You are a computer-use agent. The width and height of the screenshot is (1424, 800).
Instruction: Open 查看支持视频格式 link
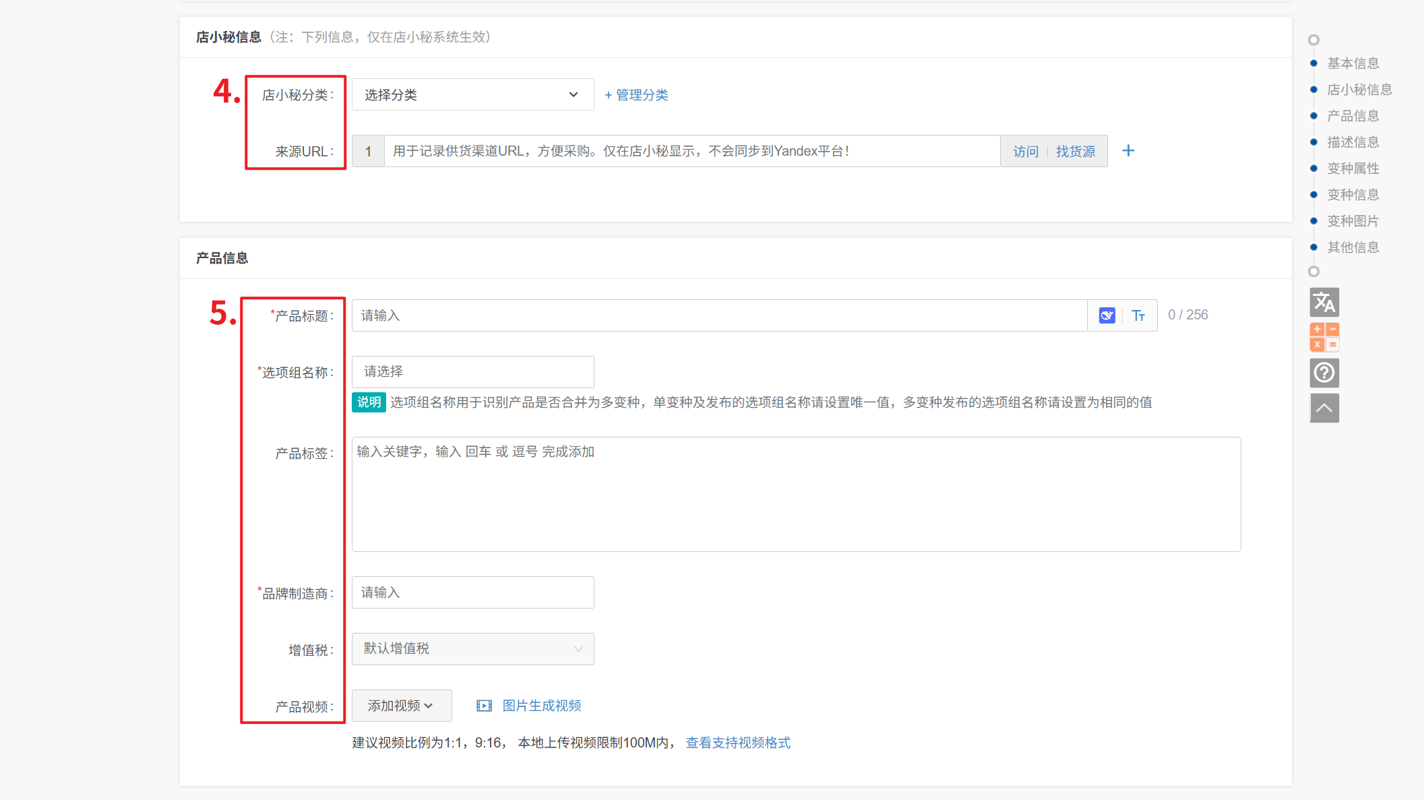(x=738, y=743)
